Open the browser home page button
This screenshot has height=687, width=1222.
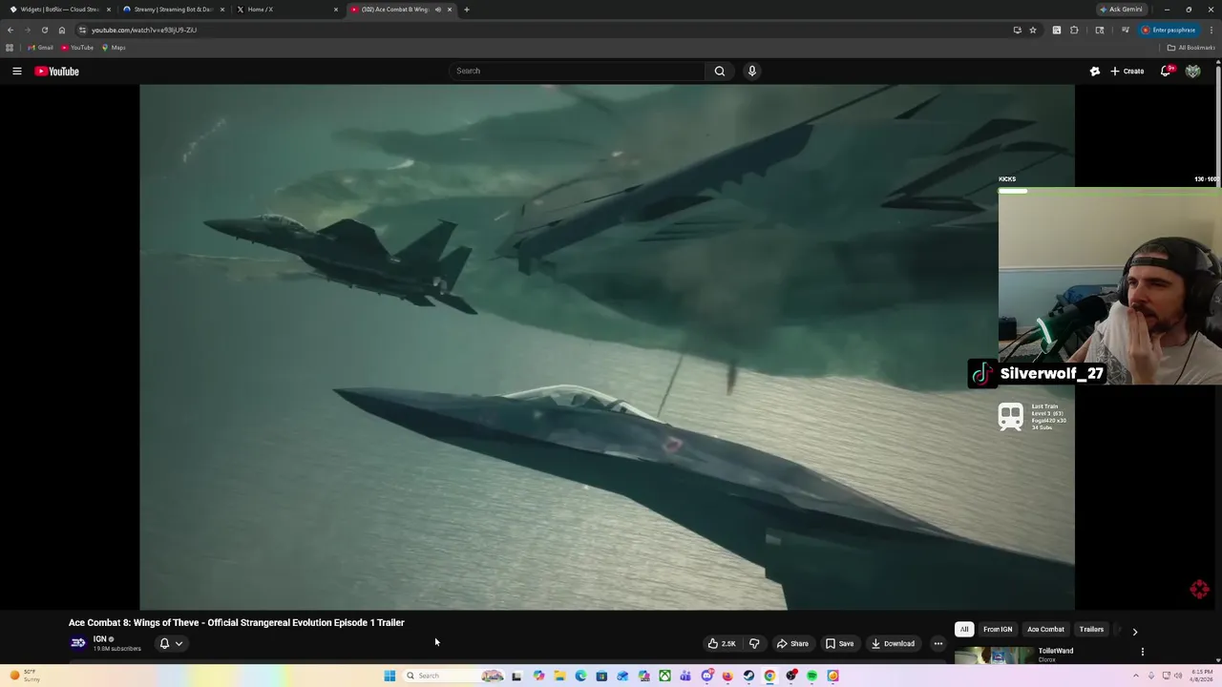point(62,30)
